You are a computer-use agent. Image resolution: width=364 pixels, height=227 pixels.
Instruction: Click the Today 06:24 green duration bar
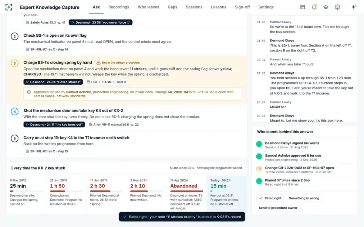coord(211,191)
